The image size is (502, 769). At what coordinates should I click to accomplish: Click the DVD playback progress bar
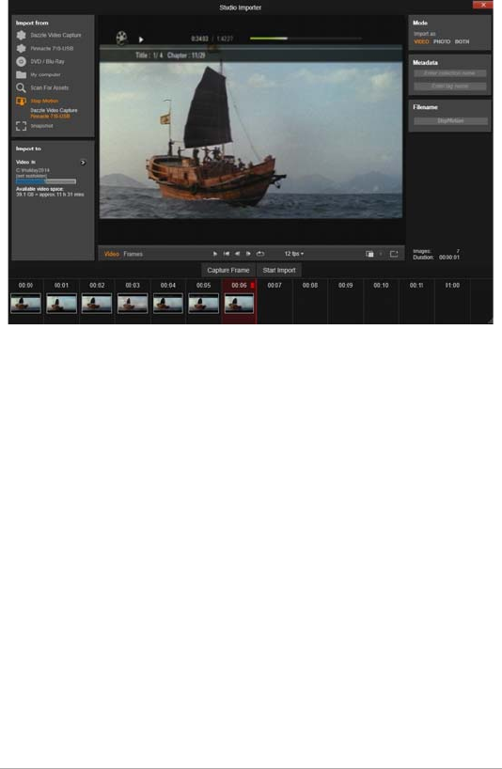[x=306, y=39]
